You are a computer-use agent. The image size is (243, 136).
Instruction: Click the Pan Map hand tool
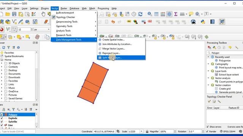click(43, 14)
